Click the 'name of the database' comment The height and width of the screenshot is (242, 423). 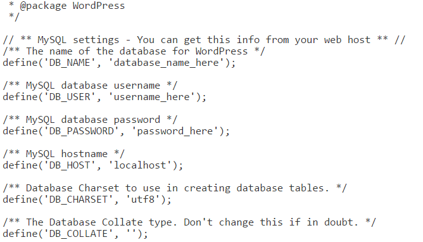click(134, 51)
